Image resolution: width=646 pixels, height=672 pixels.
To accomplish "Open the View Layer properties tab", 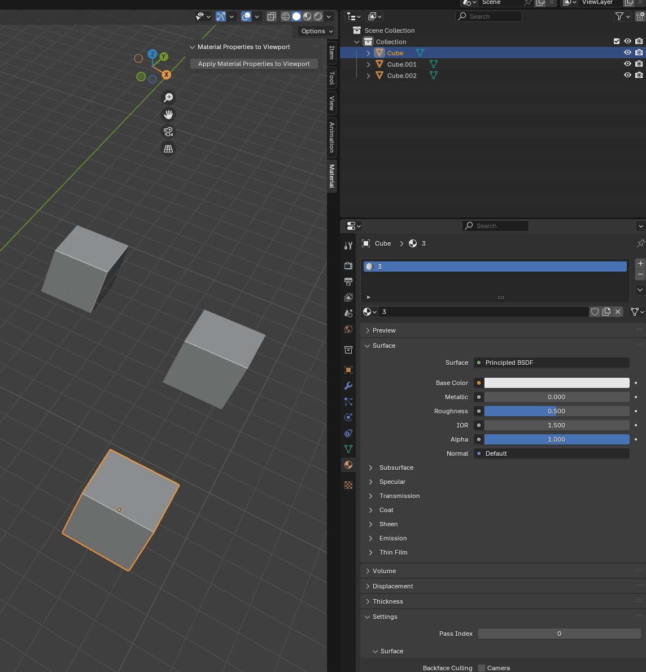I will [x=348, y=298].
